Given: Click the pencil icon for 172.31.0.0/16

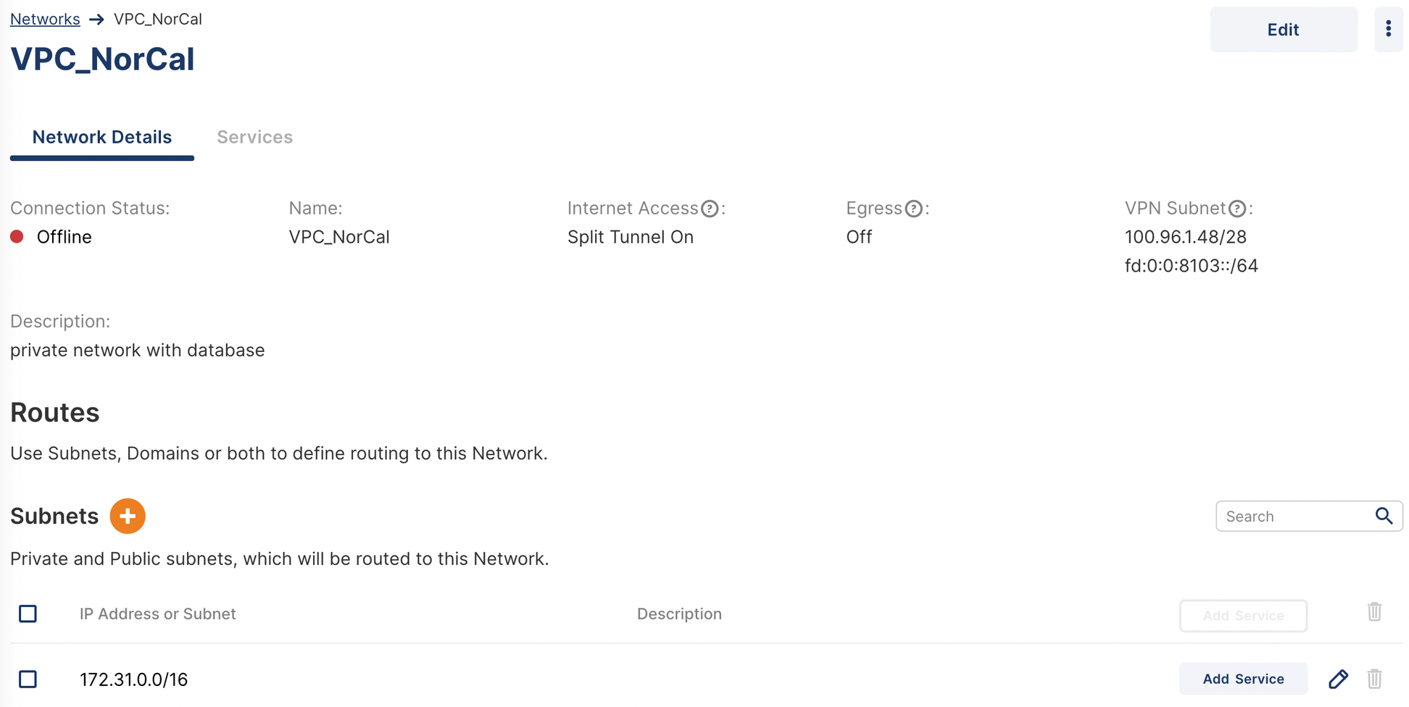Looking at the screenshot, I should click(1338, 679).
